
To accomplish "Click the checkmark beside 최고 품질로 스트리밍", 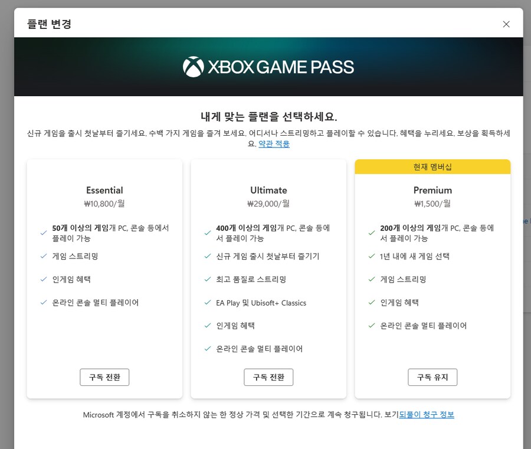I will [208, 279].
